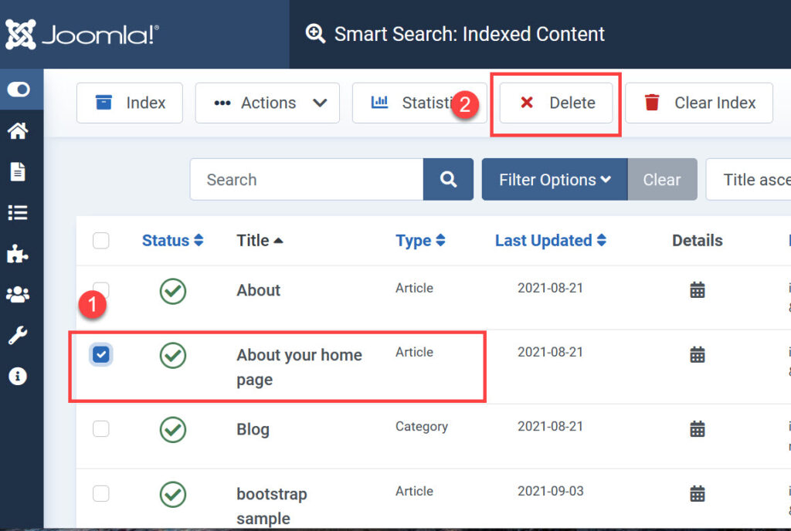Select all items with header checkbox
Screen dimensions: 791x531
(101, 241)
